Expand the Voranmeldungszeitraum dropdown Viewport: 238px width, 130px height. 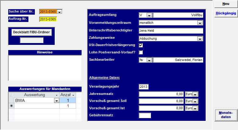pyautogui.click(x=200, y=23)
